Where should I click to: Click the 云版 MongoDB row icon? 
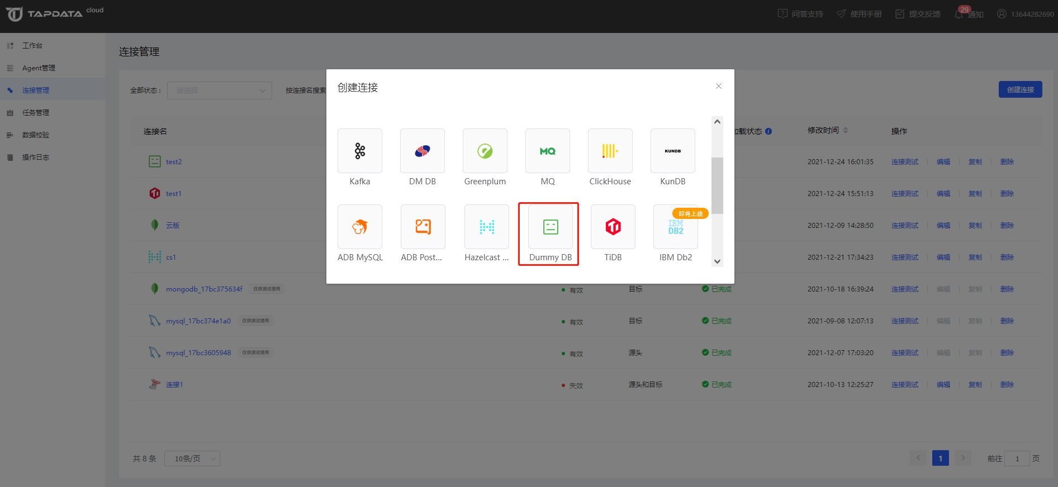[x=155, y=225]
